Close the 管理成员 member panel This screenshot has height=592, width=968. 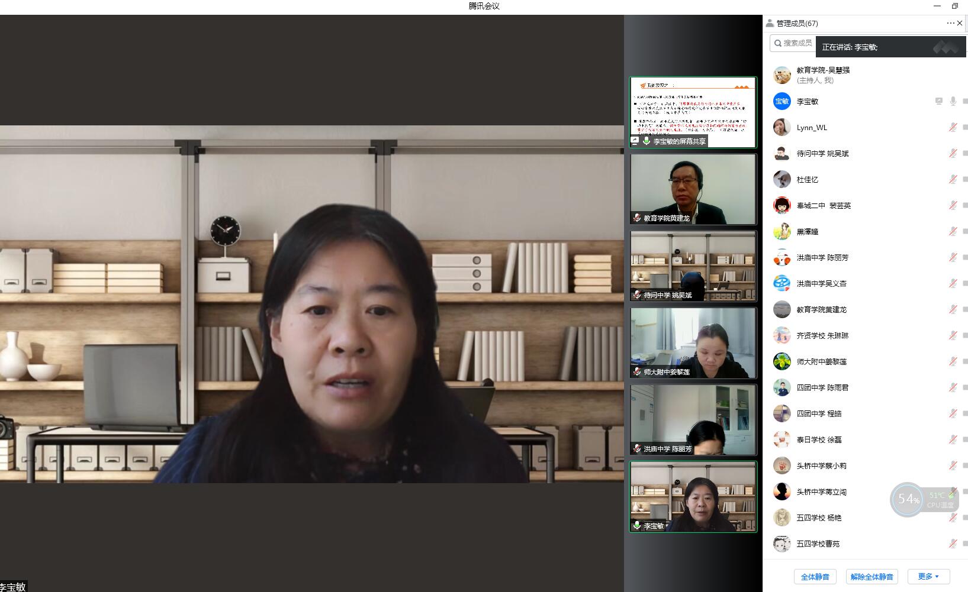[960, 23]
